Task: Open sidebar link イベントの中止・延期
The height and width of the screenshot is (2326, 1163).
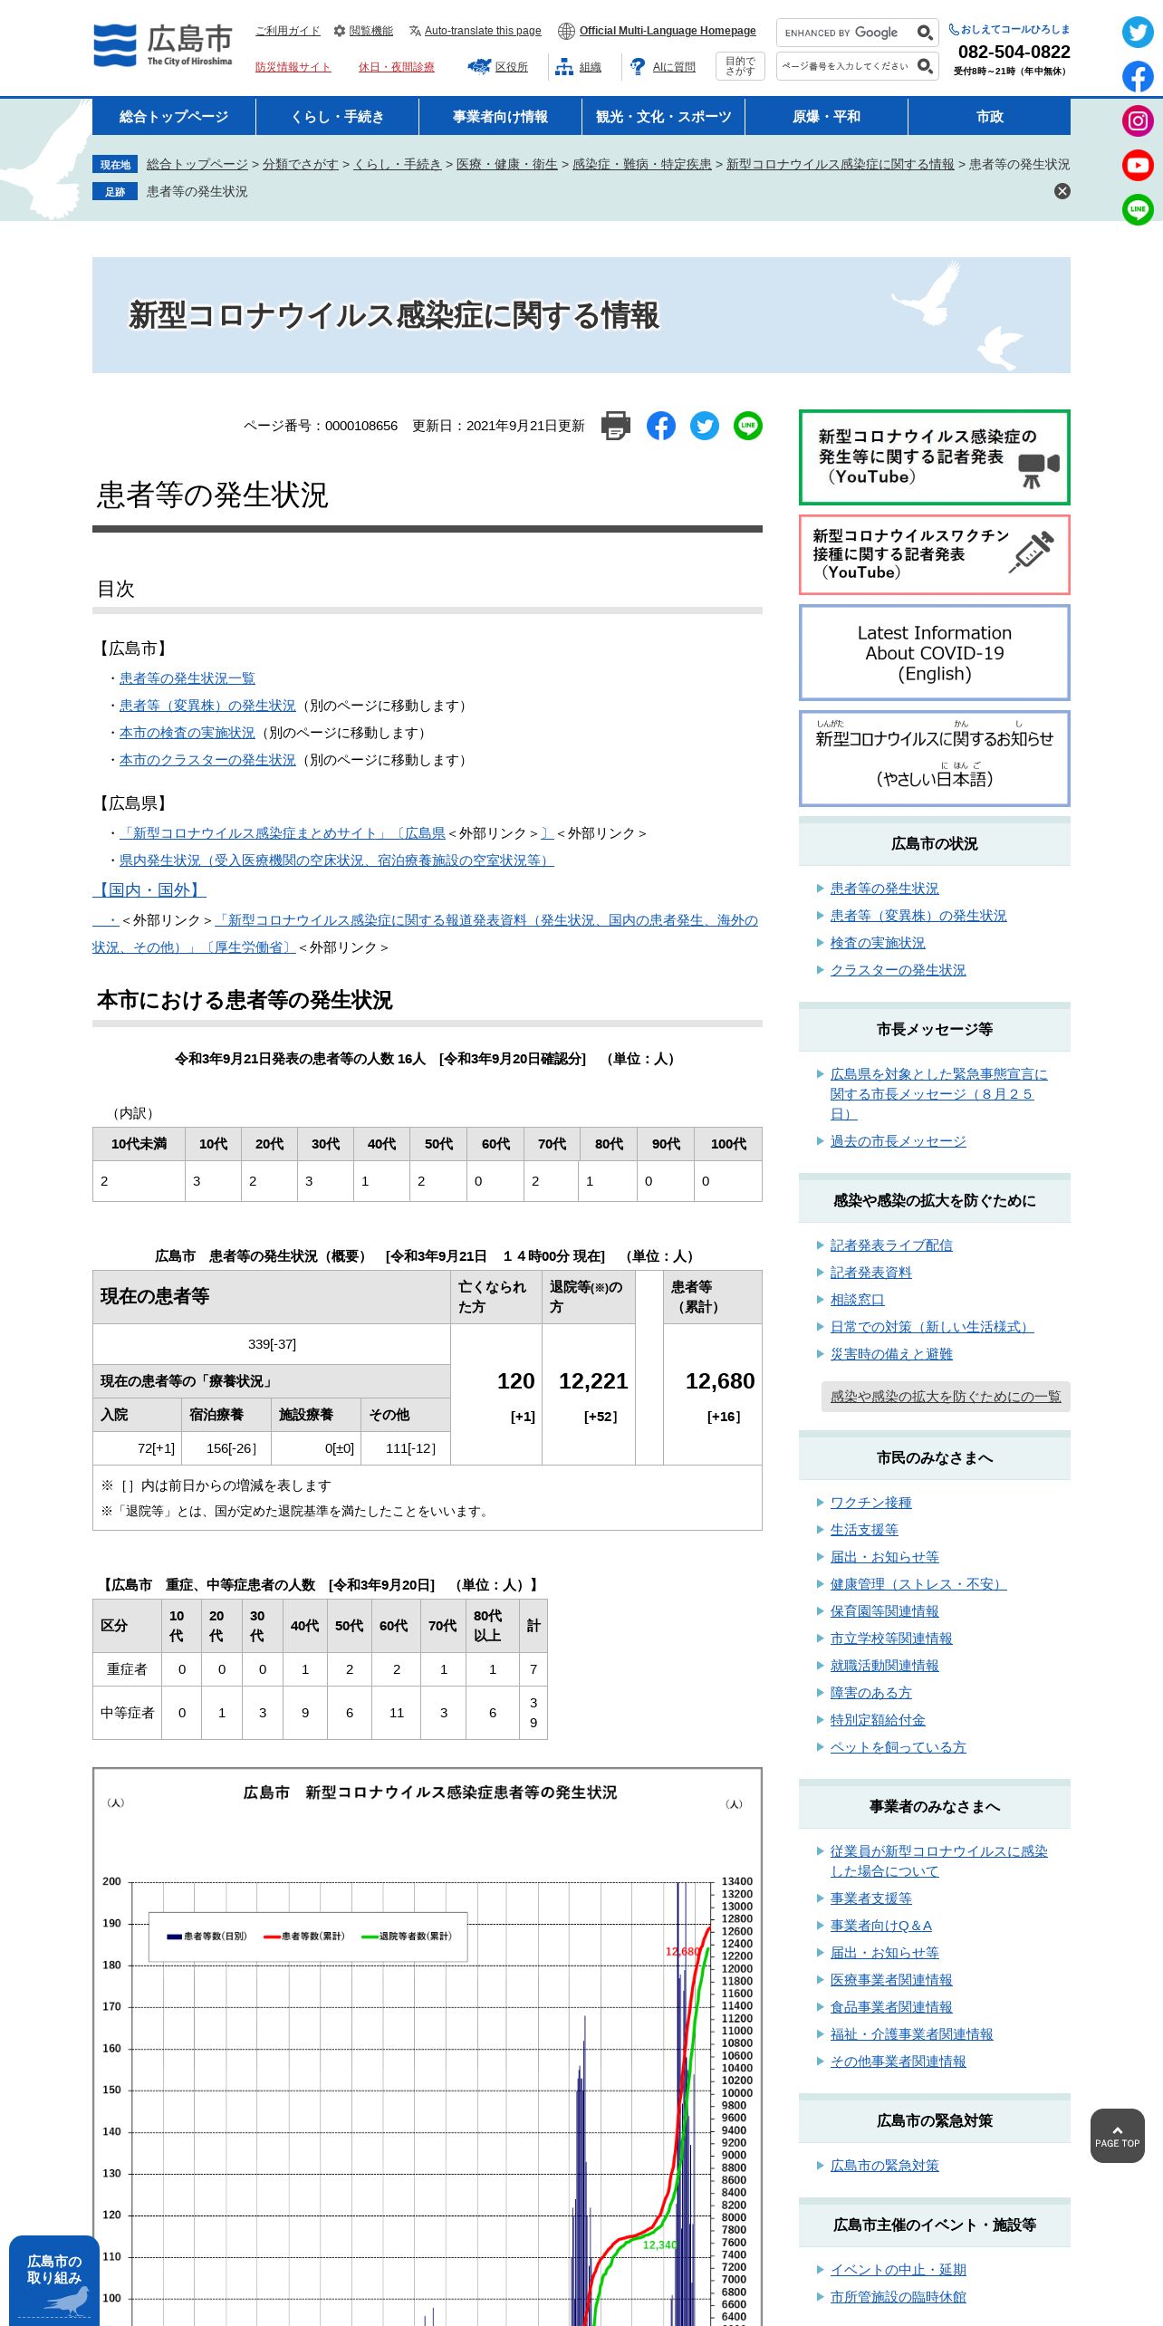Action: [898, 2270]
